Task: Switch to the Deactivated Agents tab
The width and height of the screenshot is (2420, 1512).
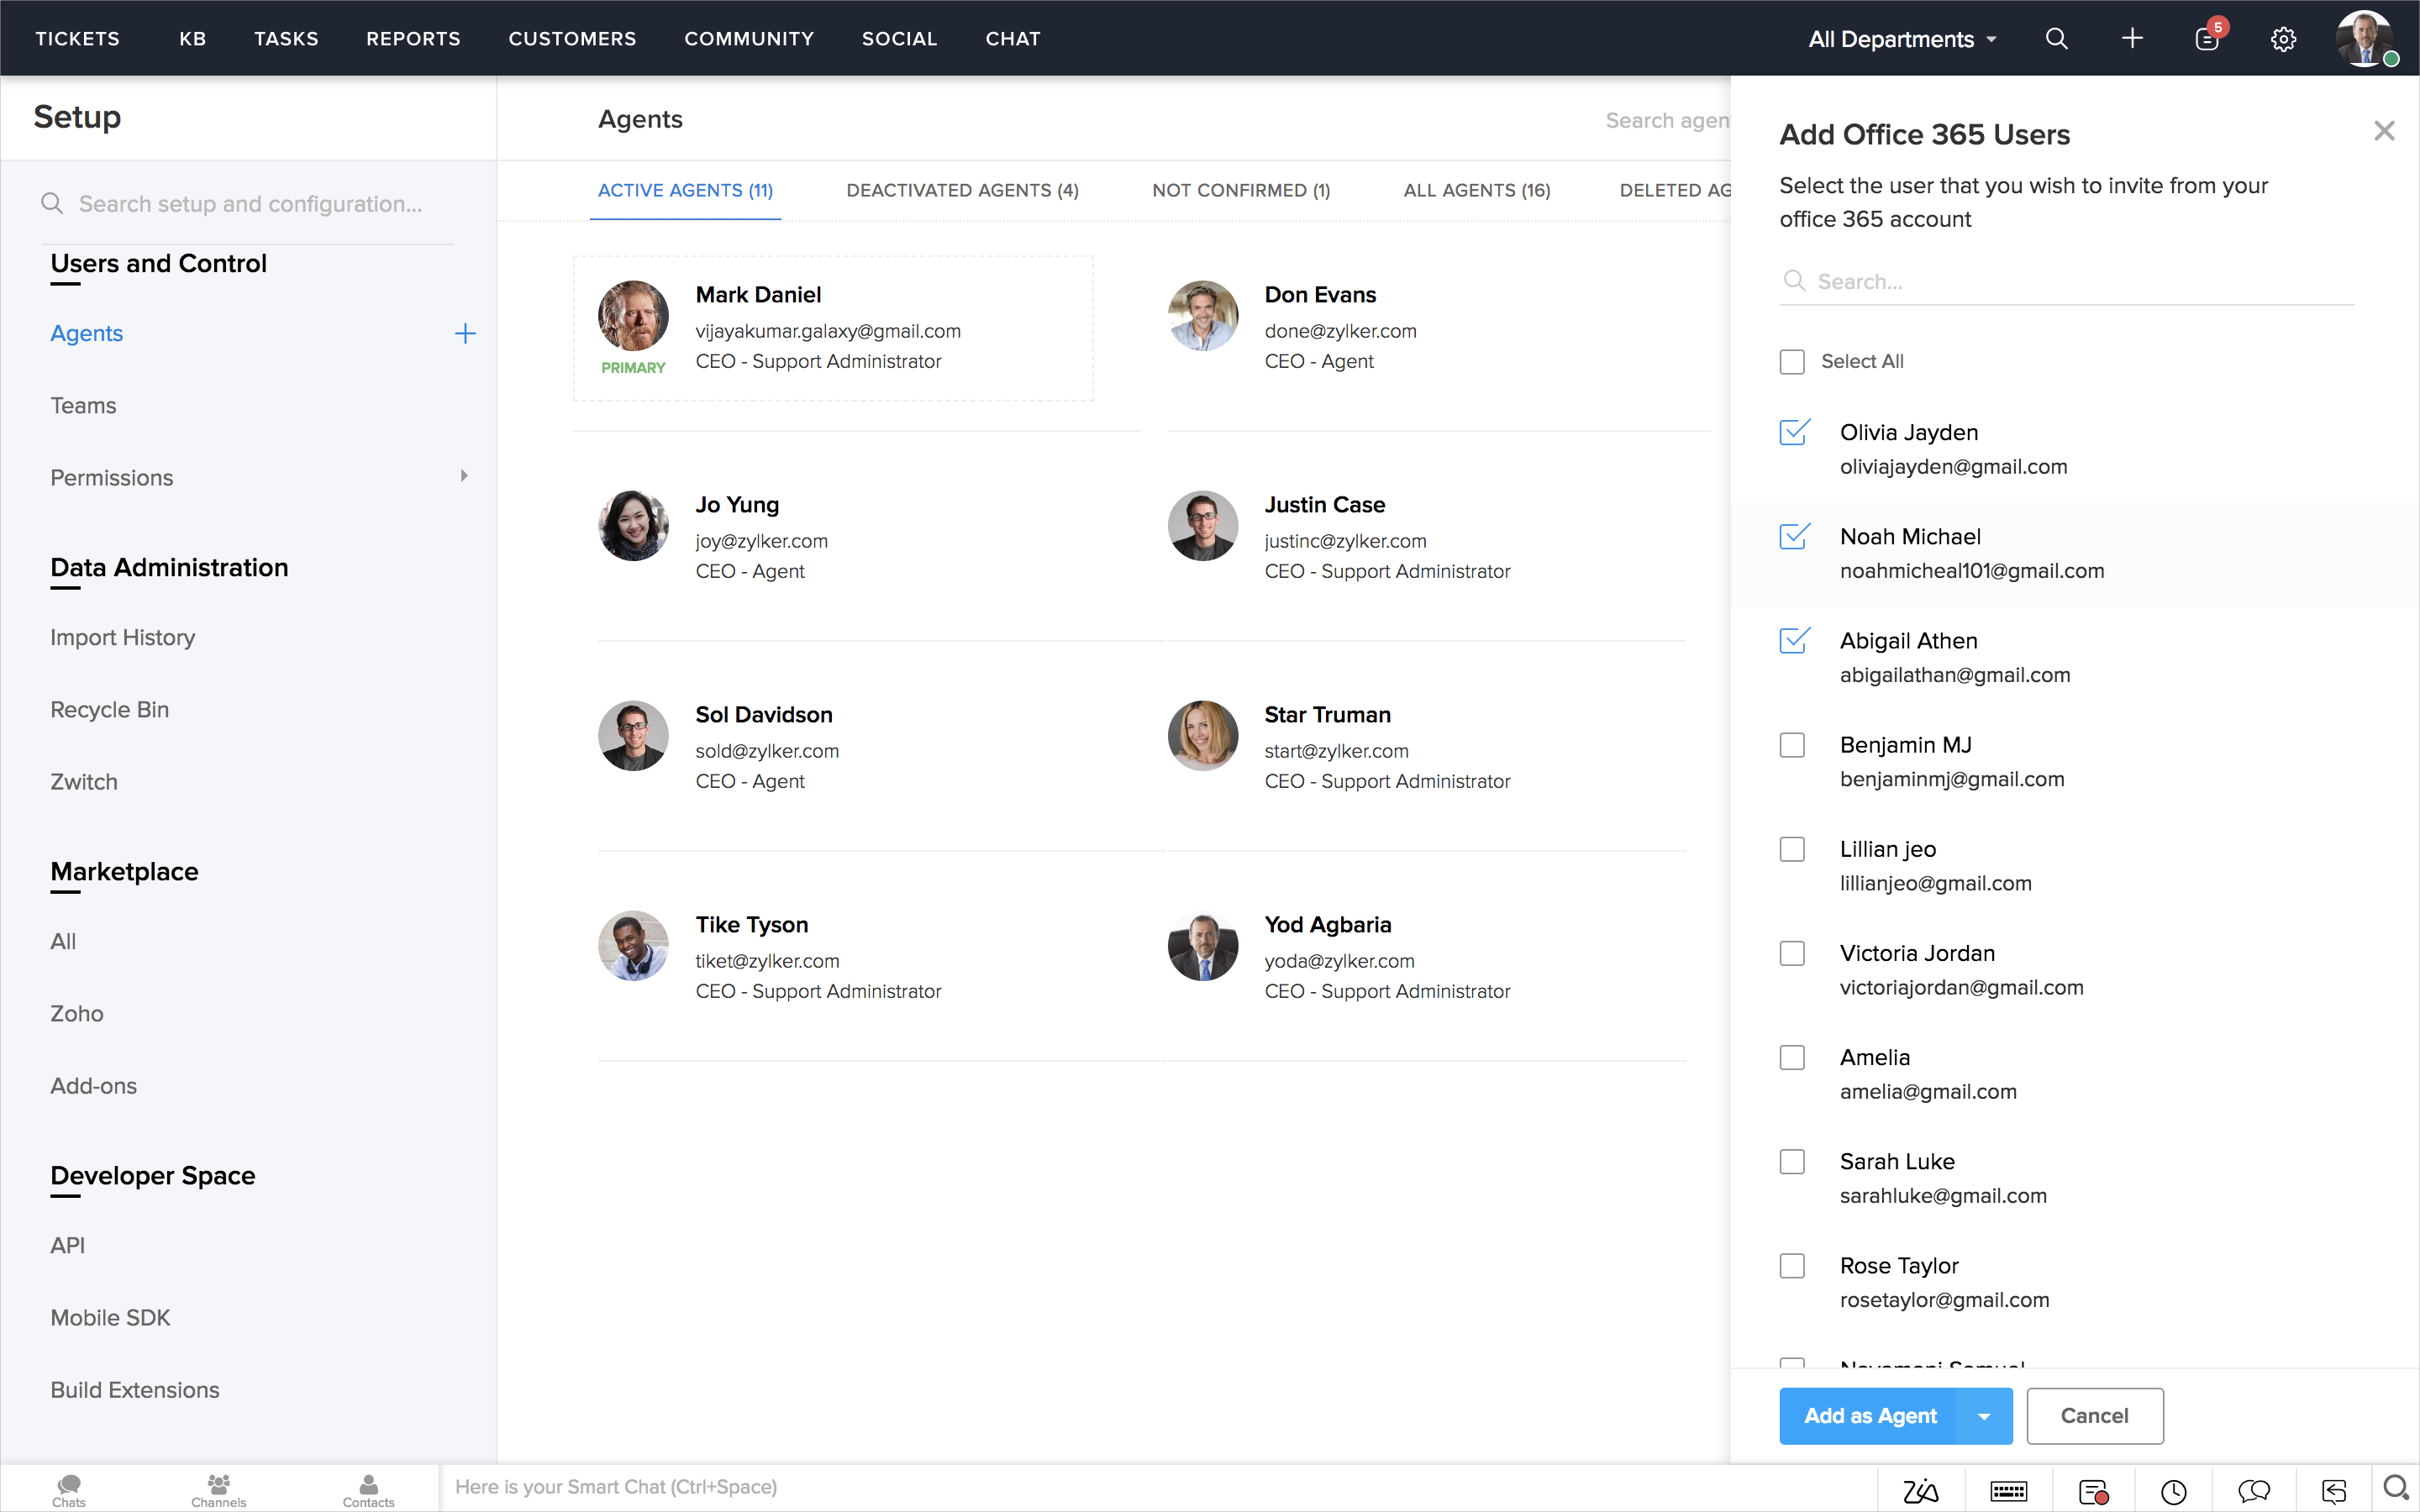Action: coord(962,190)
